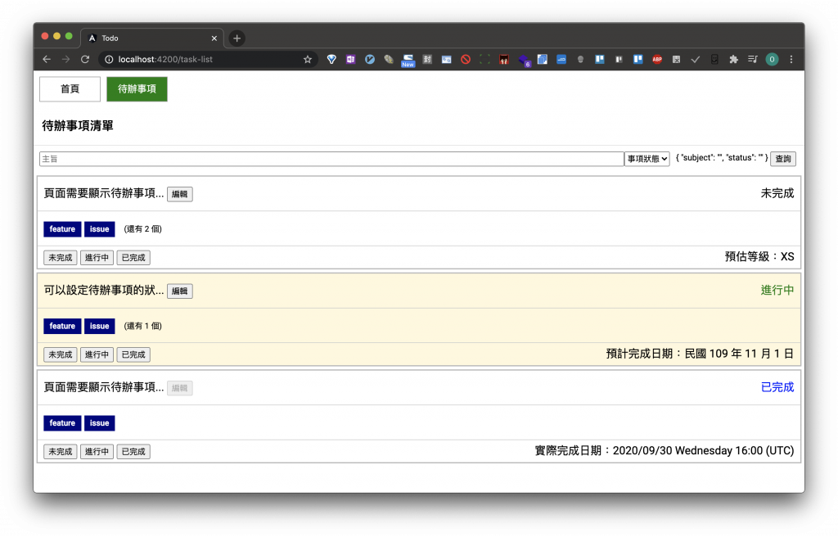The image size is (838, 537).
Task: Click the 查詢 search button
Action: click(783, 159)
